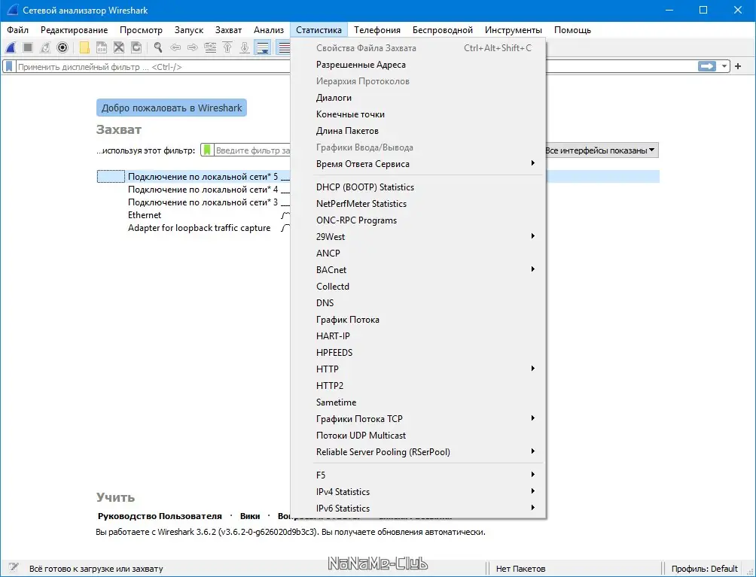Expand "Время Ответа Сервиса" submenu
Viewport: 756px width, 577px height.
(418, 164)
